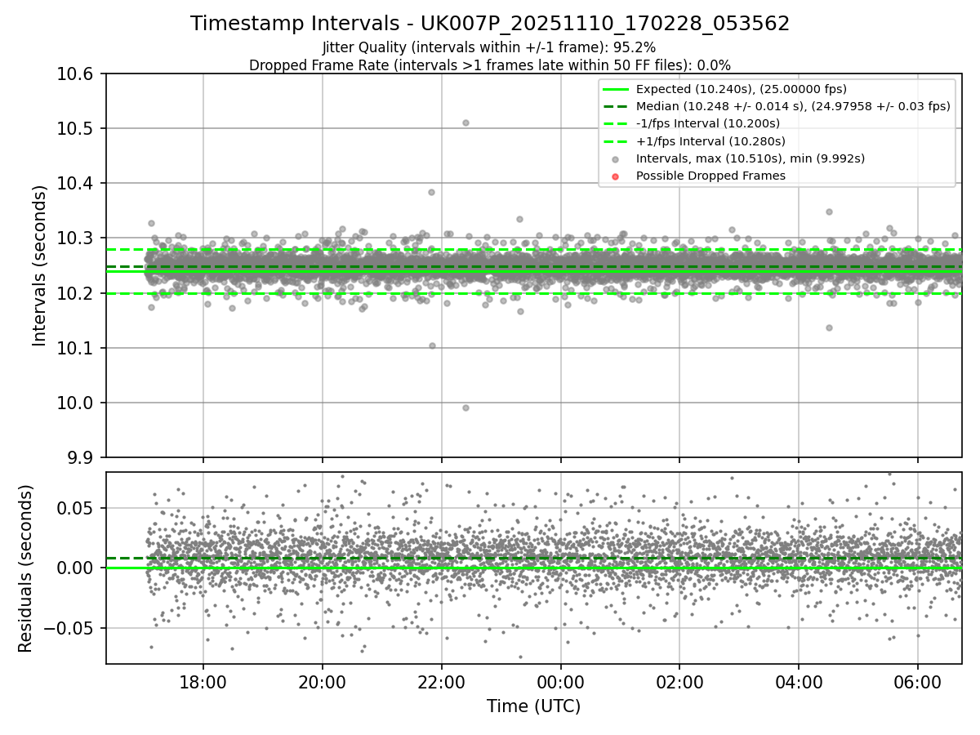Click the 'Dropped Frame Rate' subtitle line

tap(490, 65)
